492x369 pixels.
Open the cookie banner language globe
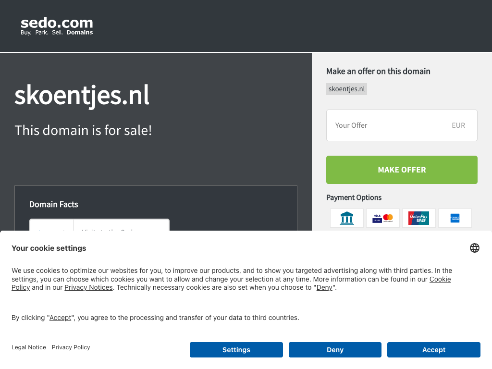[x=475, y=248]
